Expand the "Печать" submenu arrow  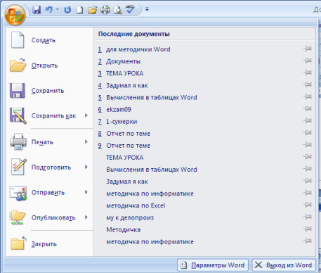click(86, 141)
